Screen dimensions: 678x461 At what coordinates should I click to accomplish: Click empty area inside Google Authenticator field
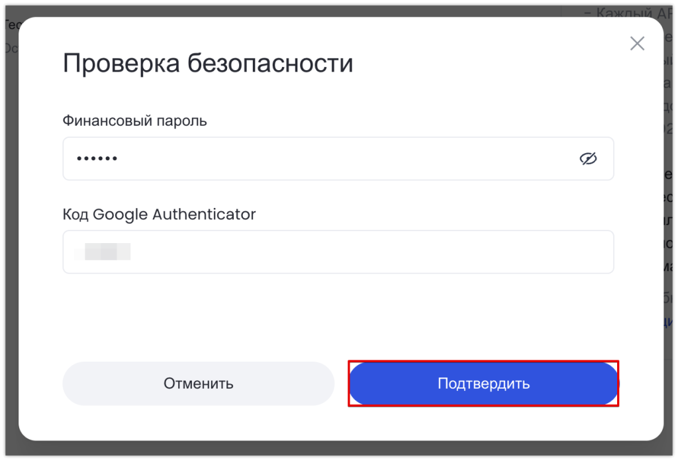pos(372,252)
